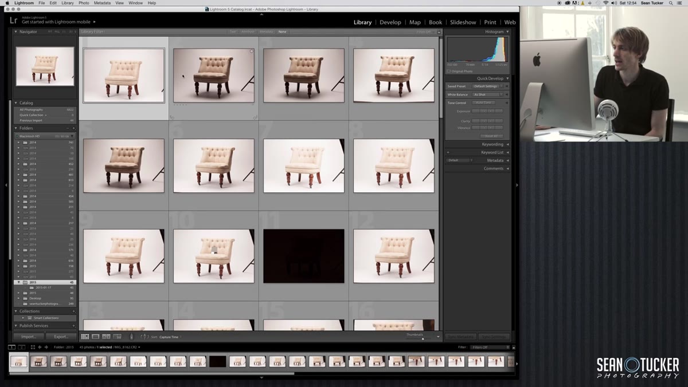Open the Library menu in menu bar
Image resolution: width=688 pixels, height=387 pixels.
[x=68, y=3]
